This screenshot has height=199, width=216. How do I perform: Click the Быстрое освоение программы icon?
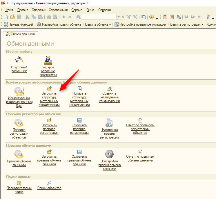(48, 60)
